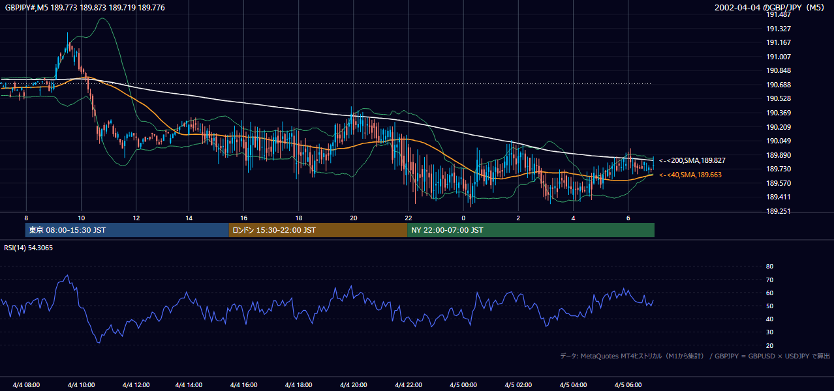Click price axis value 191.487

point(779,15)
